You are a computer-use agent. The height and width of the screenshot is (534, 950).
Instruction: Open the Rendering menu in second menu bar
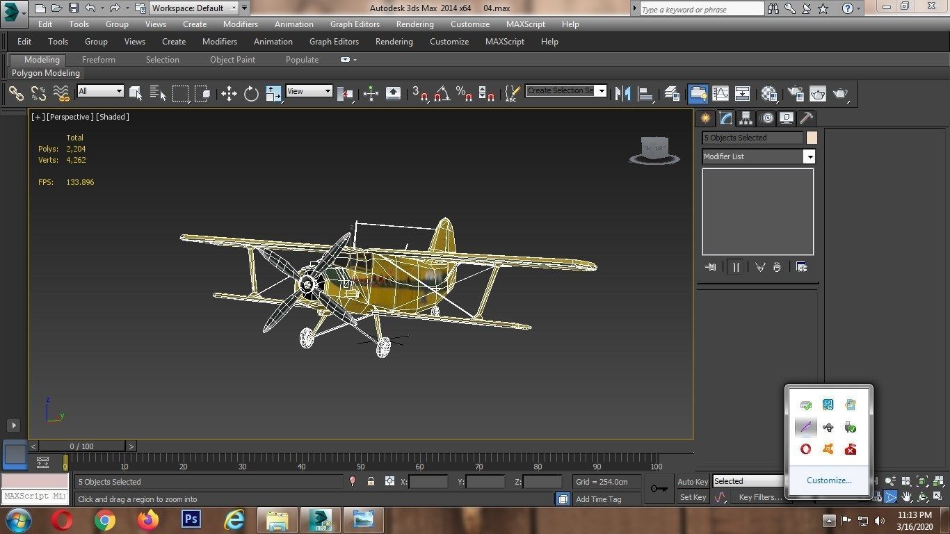(394, 42)
